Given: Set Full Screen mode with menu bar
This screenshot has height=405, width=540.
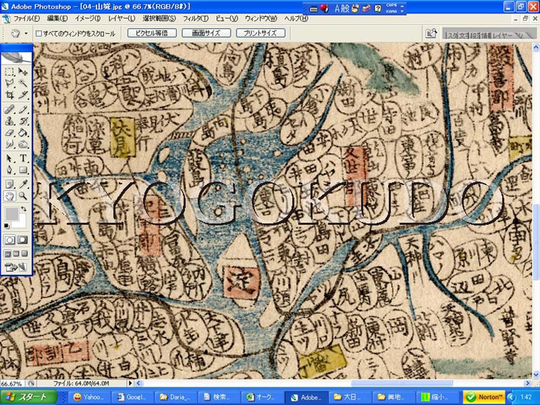Looking at the screenshot, I should [16, 254].
